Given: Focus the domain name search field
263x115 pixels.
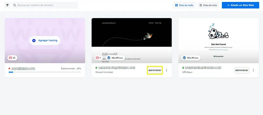Looking at the screenshot, I should coord(45,5).
